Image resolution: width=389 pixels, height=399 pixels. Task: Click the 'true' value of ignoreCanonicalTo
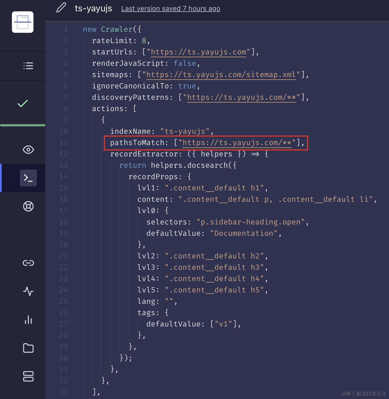point(187,86)
